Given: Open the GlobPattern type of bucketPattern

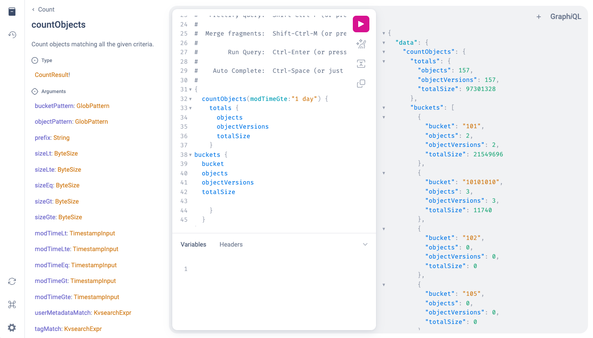Looking at the screenshot, I should point(93,106).
